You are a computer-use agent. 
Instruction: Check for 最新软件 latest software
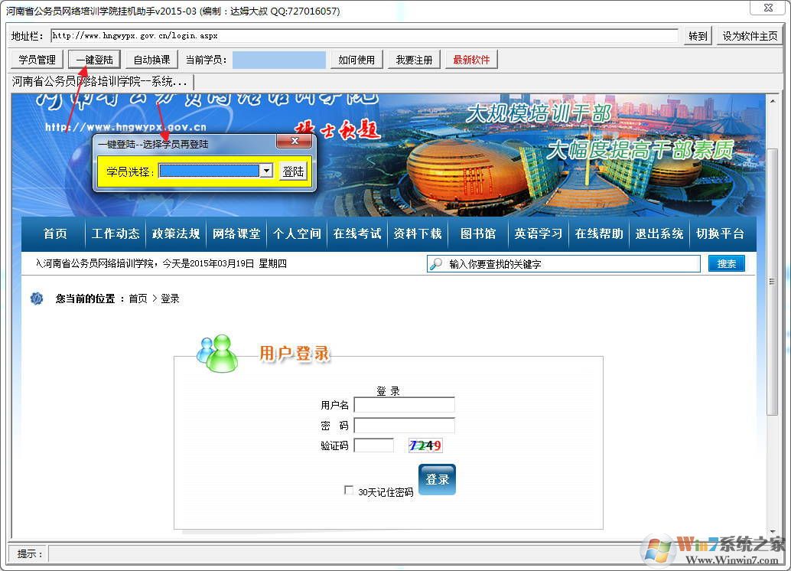tap(470, 59)
